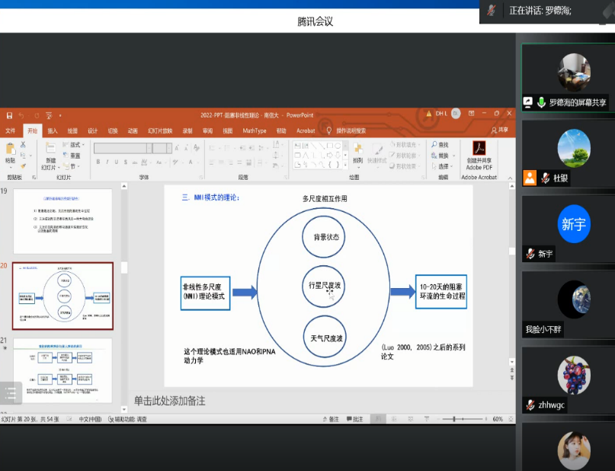Open the File (文件) menu

[x=10, y=130]
